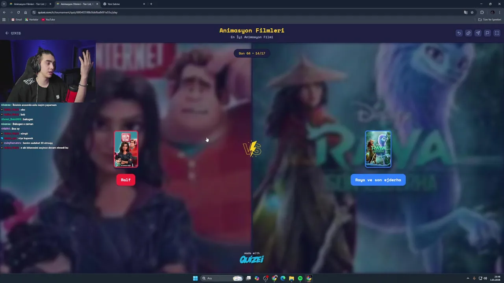The image size is (504, 283).
Task: Open File Explorer from the taskbar
Action: pos(291,278)
